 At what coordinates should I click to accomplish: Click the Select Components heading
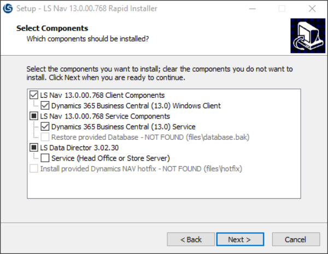pos(52,28)
